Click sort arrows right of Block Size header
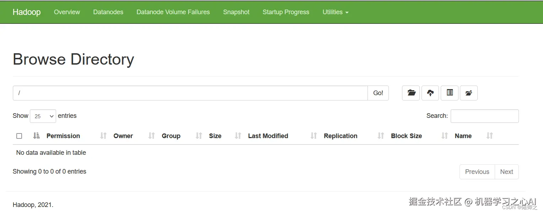The width and height of the screenshot is (543, 213). click(x=445, y=136)
